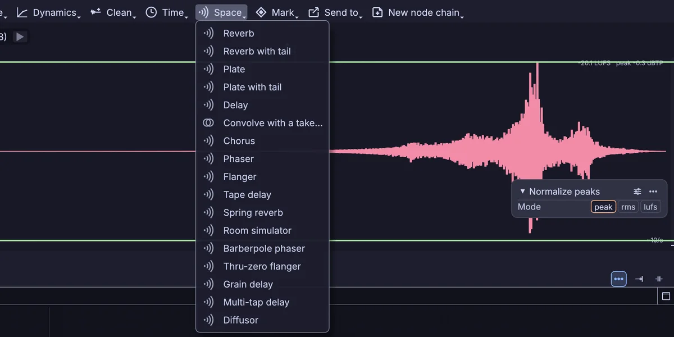Click the Diffusor icon
The image size is (674, 337).
coord(208,320)
